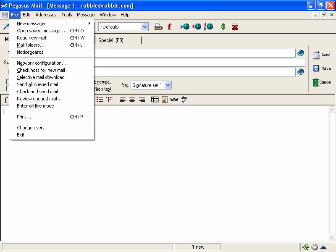Click into the top recipient address field
This screenshot has width=336, height=252.
[x=194, y=53]
